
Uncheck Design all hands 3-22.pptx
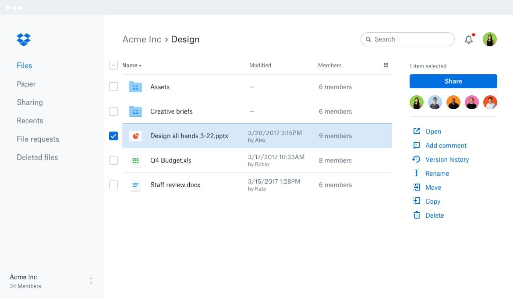(x=113, y=136)
